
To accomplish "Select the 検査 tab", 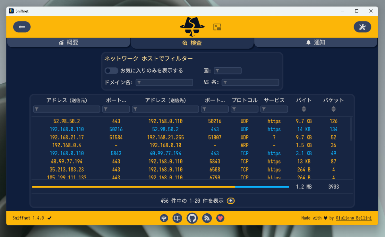I will click(x=192, y=43).
